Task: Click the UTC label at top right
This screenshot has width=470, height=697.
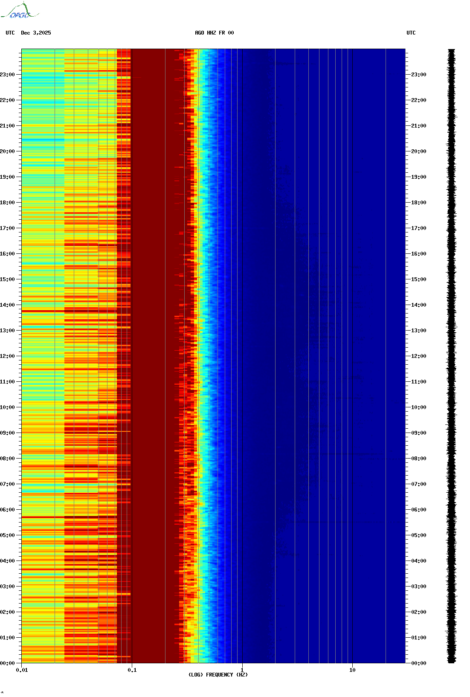Action: [x=411, y=33]
